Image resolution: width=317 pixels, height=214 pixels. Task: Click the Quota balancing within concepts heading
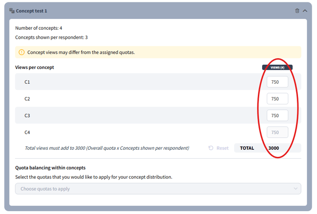(50, 168)
